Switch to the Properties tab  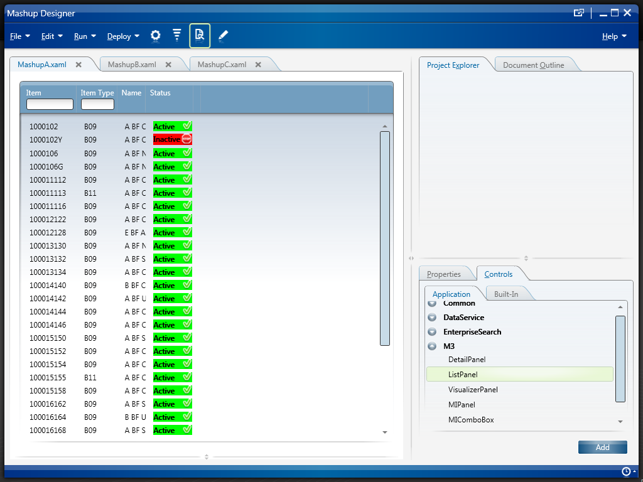click(x=444, y=274)
